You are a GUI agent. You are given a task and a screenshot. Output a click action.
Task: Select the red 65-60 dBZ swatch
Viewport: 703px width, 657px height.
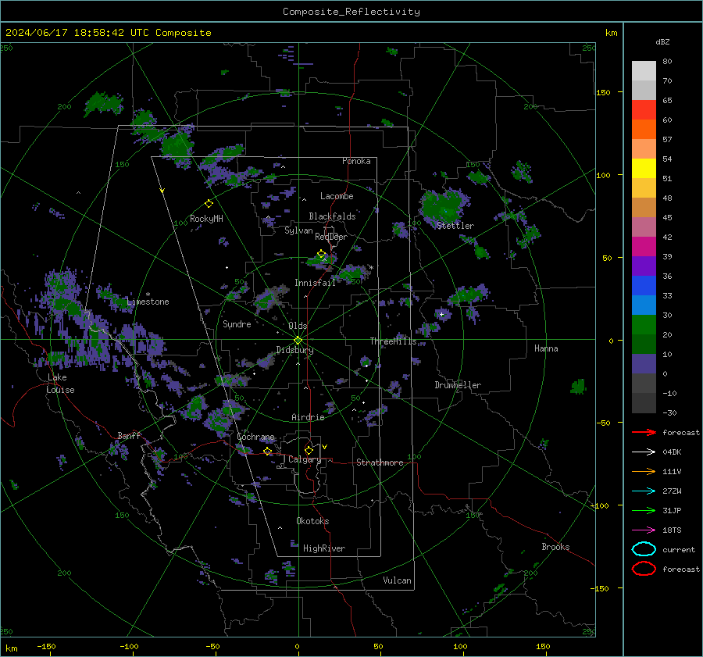644,110
